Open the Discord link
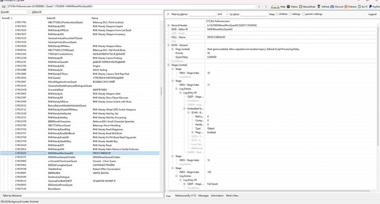The width and height of the screenshot is (380, 204). (x=337, y=6)
